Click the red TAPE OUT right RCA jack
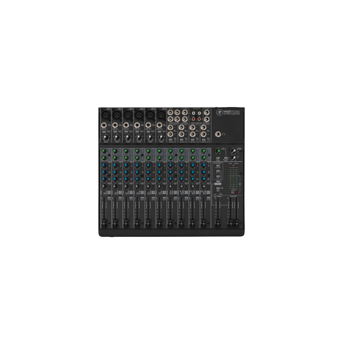Screen dimensions: 343x343 (199, 119)
